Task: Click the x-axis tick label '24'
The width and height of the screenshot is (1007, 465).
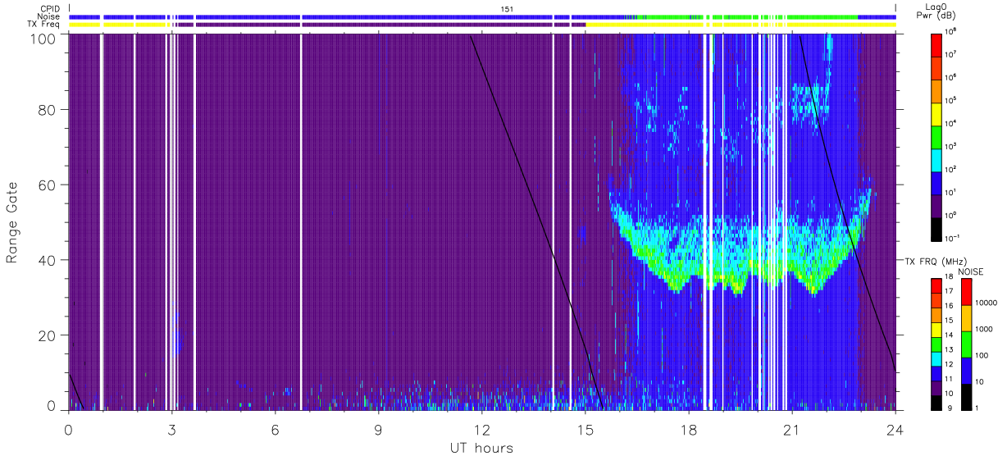Action: [895, 428]
